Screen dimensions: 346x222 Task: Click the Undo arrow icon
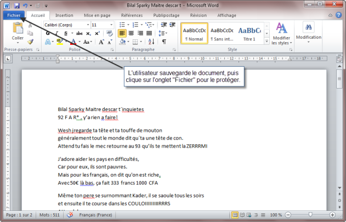(x=26, y=5)
